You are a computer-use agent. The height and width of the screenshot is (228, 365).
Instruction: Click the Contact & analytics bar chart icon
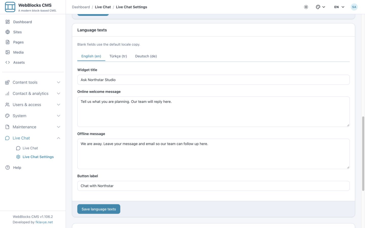tap(7, 93)
